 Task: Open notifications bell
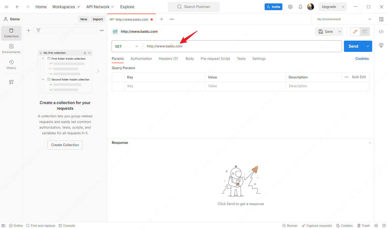300,7
